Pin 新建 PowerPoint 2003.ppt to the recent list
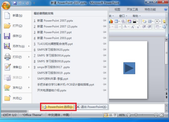 (104, 38)
